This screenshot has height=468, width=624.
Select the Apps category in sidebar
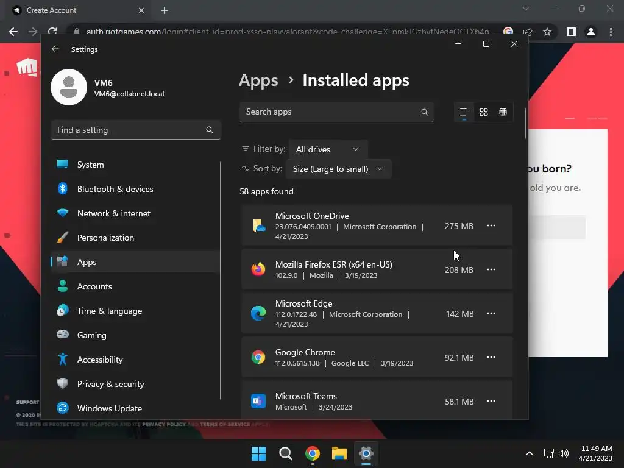[x=136, y=262]
